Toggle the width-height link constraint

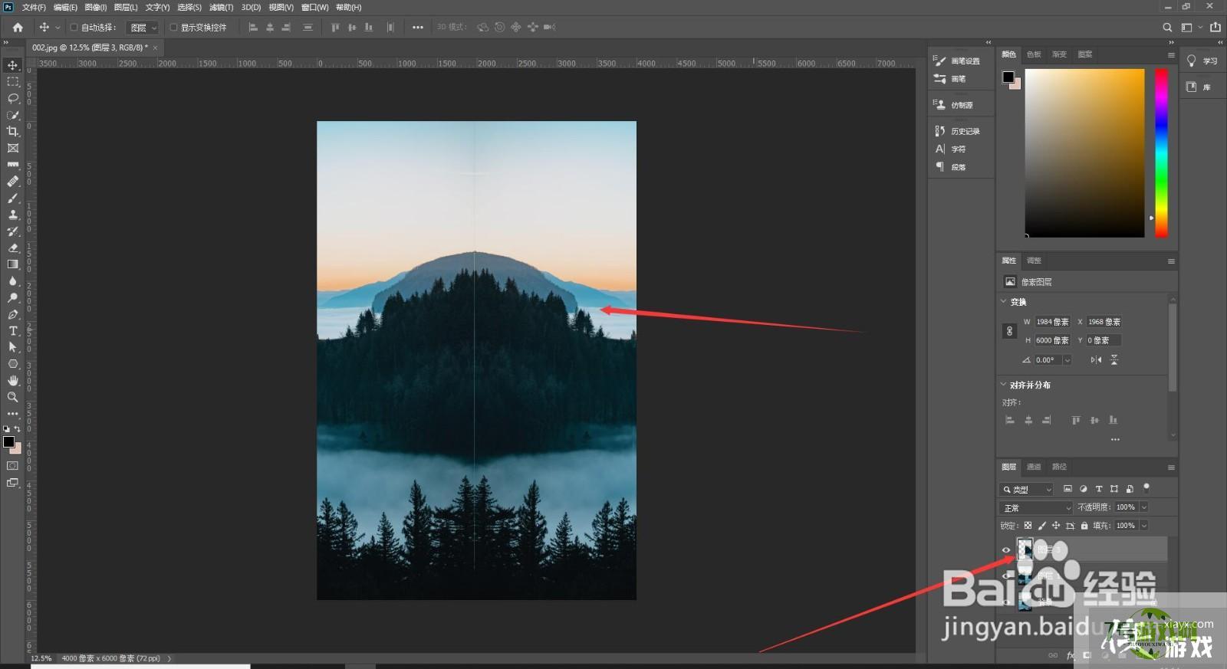(x=1009, y=331)
